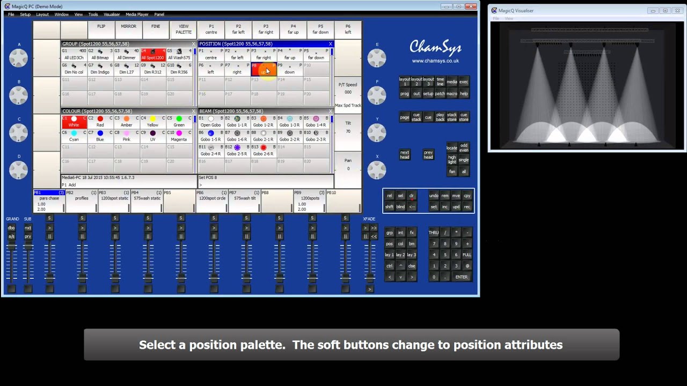Click the ENTER keypad button
This screenshot has width=687, height=386.
coord(462,277)
